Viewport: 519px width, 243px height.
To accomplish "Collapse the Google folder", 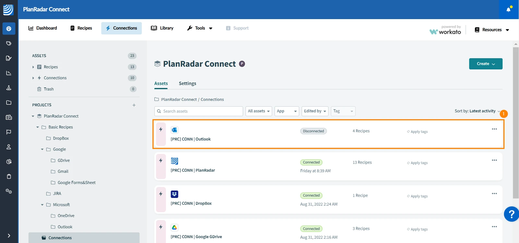I will tap(42, 149).
